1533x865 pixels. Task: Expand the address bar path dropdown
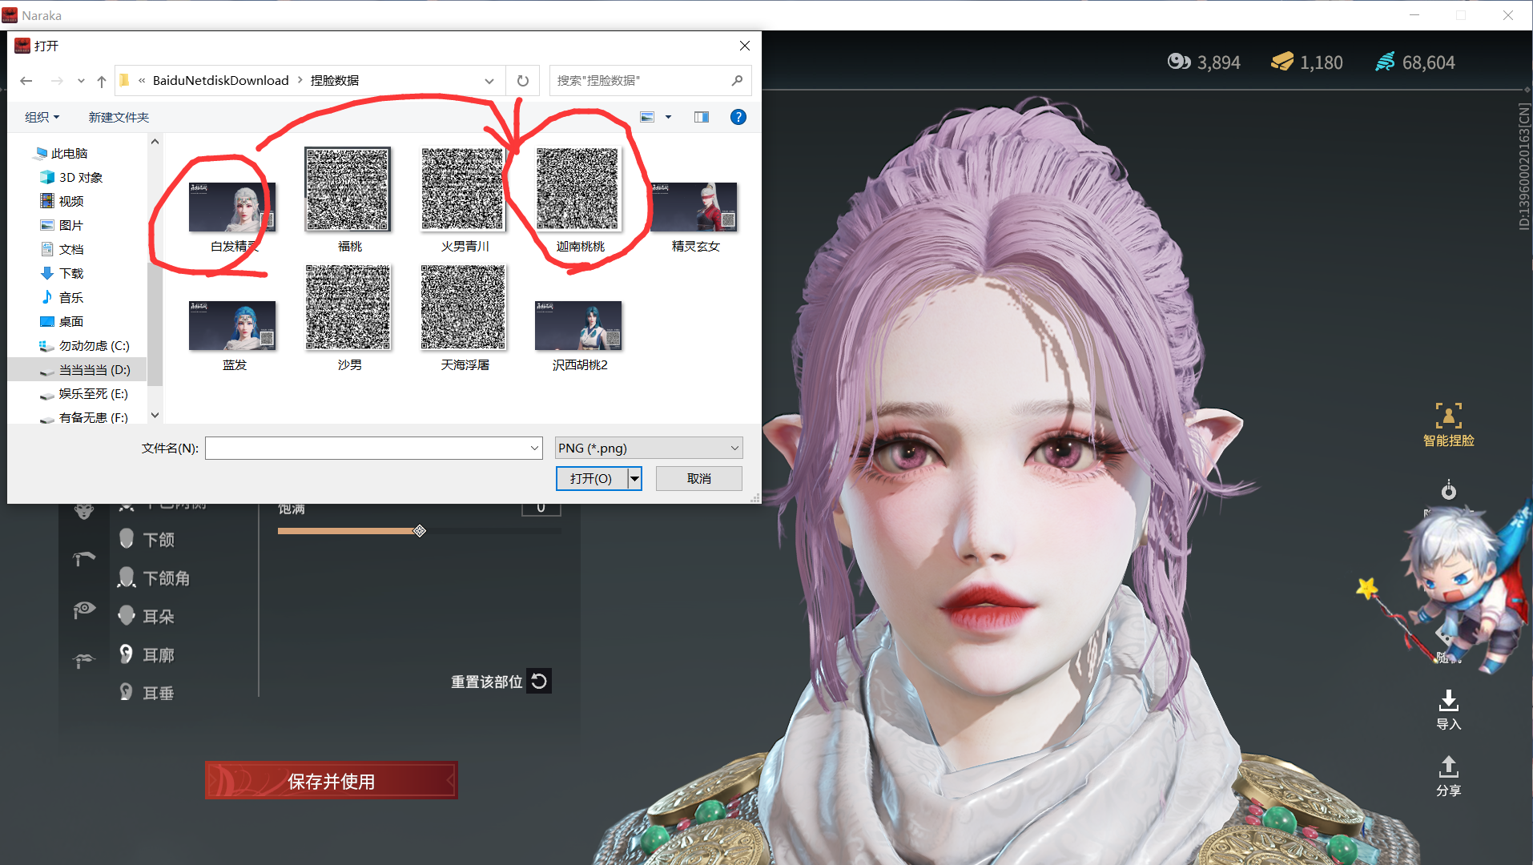click(489, 81)
